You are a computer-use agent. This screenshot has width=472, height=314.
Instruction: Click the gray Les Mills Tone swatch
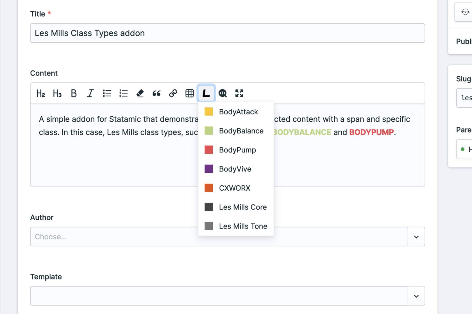pos(209,226)
